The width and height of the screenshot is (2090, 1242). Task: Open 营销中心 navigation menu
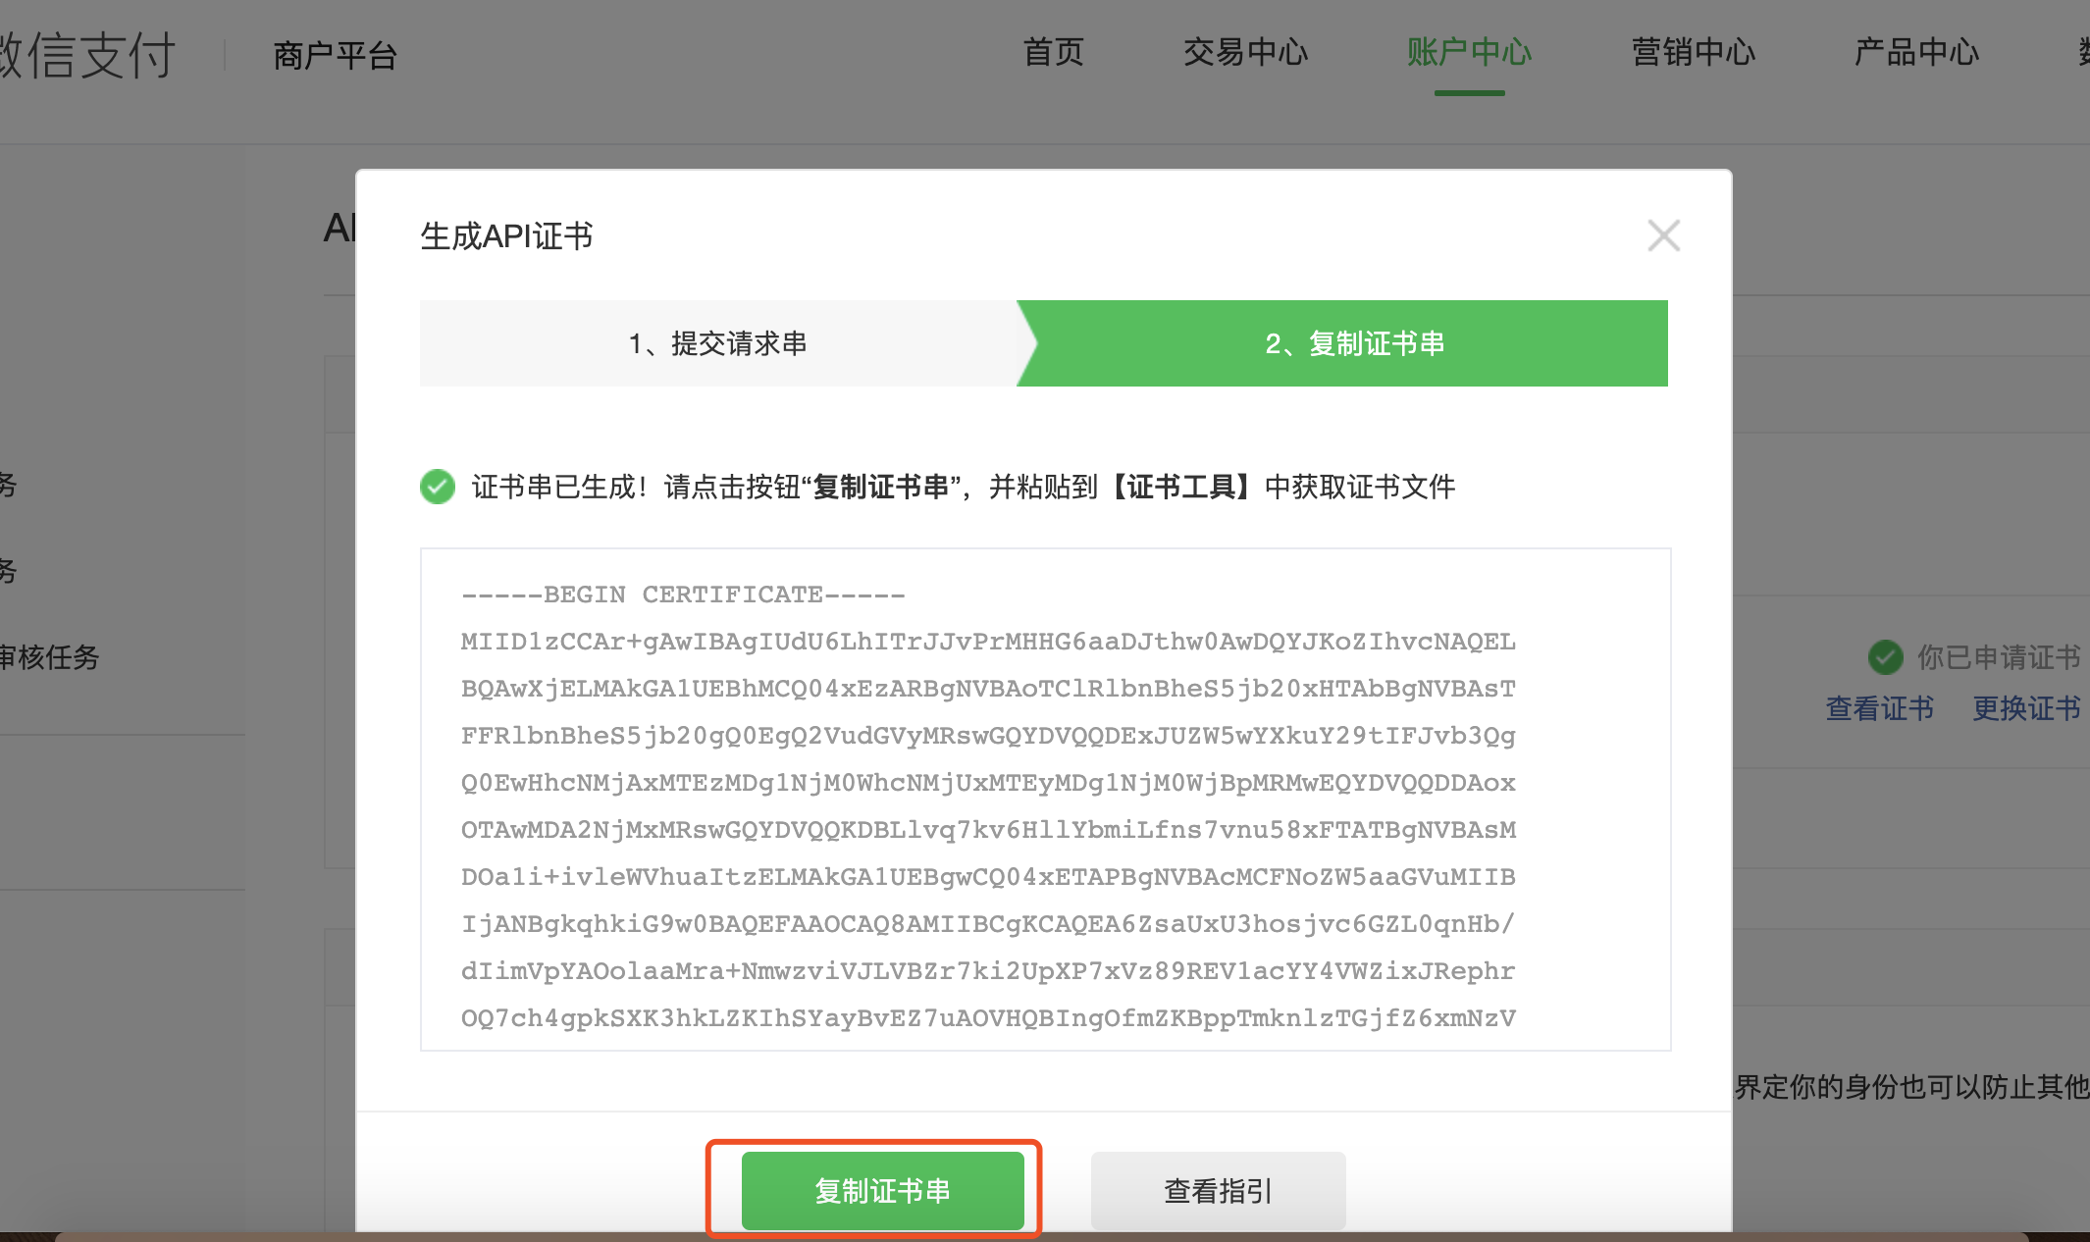(1693, 52)
